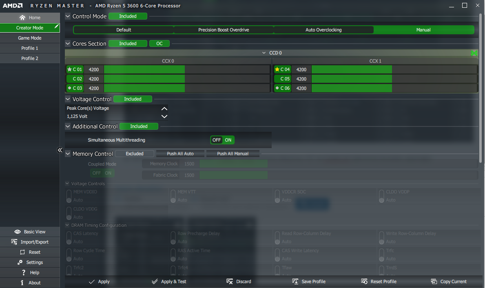Click the Basic View eye icon

[18, 232]
